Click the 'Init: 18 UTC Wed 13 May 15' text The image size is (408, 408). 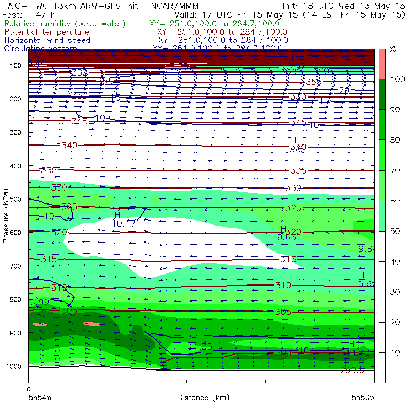point(343,6)
